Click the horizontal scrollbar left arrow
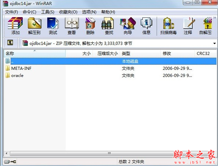This screenshot has width=218, height=166. pos(7,154)
